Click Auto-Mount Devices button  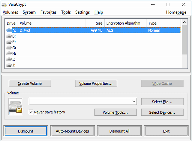pos(73,131)
